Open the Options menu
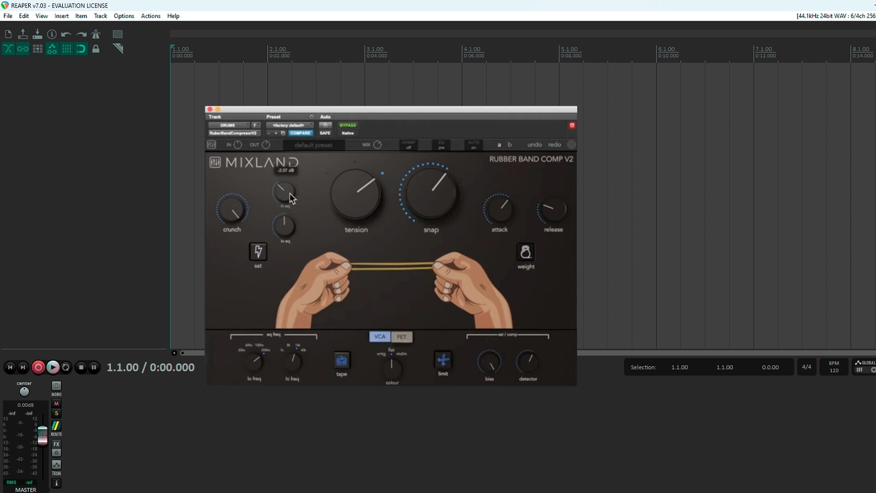 (124, 16)
